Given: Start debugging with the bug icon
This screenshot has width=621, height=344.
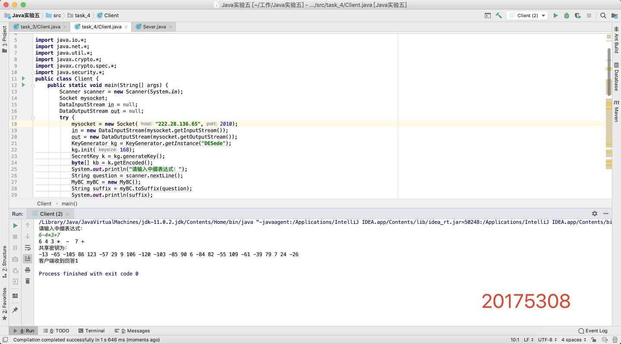Looking at the screenshot, I should coord(567,15).
